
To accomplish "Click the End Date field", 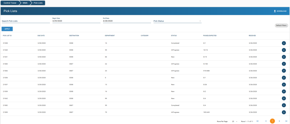I will pyautogui.click(x=127, y=20).
